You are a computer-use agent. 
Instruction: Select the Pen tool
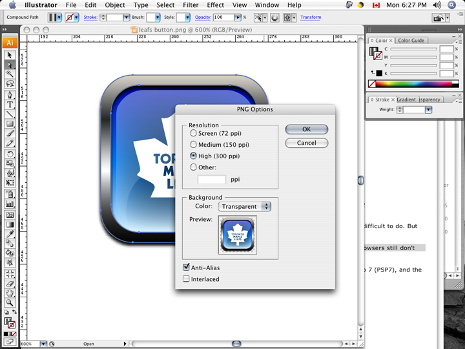(x=10, y=94)
